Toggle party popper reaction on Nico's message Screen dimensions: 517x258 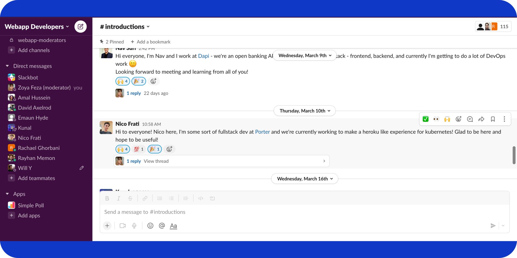[x=155, y=149]
